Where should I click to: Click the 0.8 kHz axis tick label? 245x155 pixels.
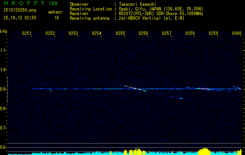pyautogui.click(x=3, y=108)
